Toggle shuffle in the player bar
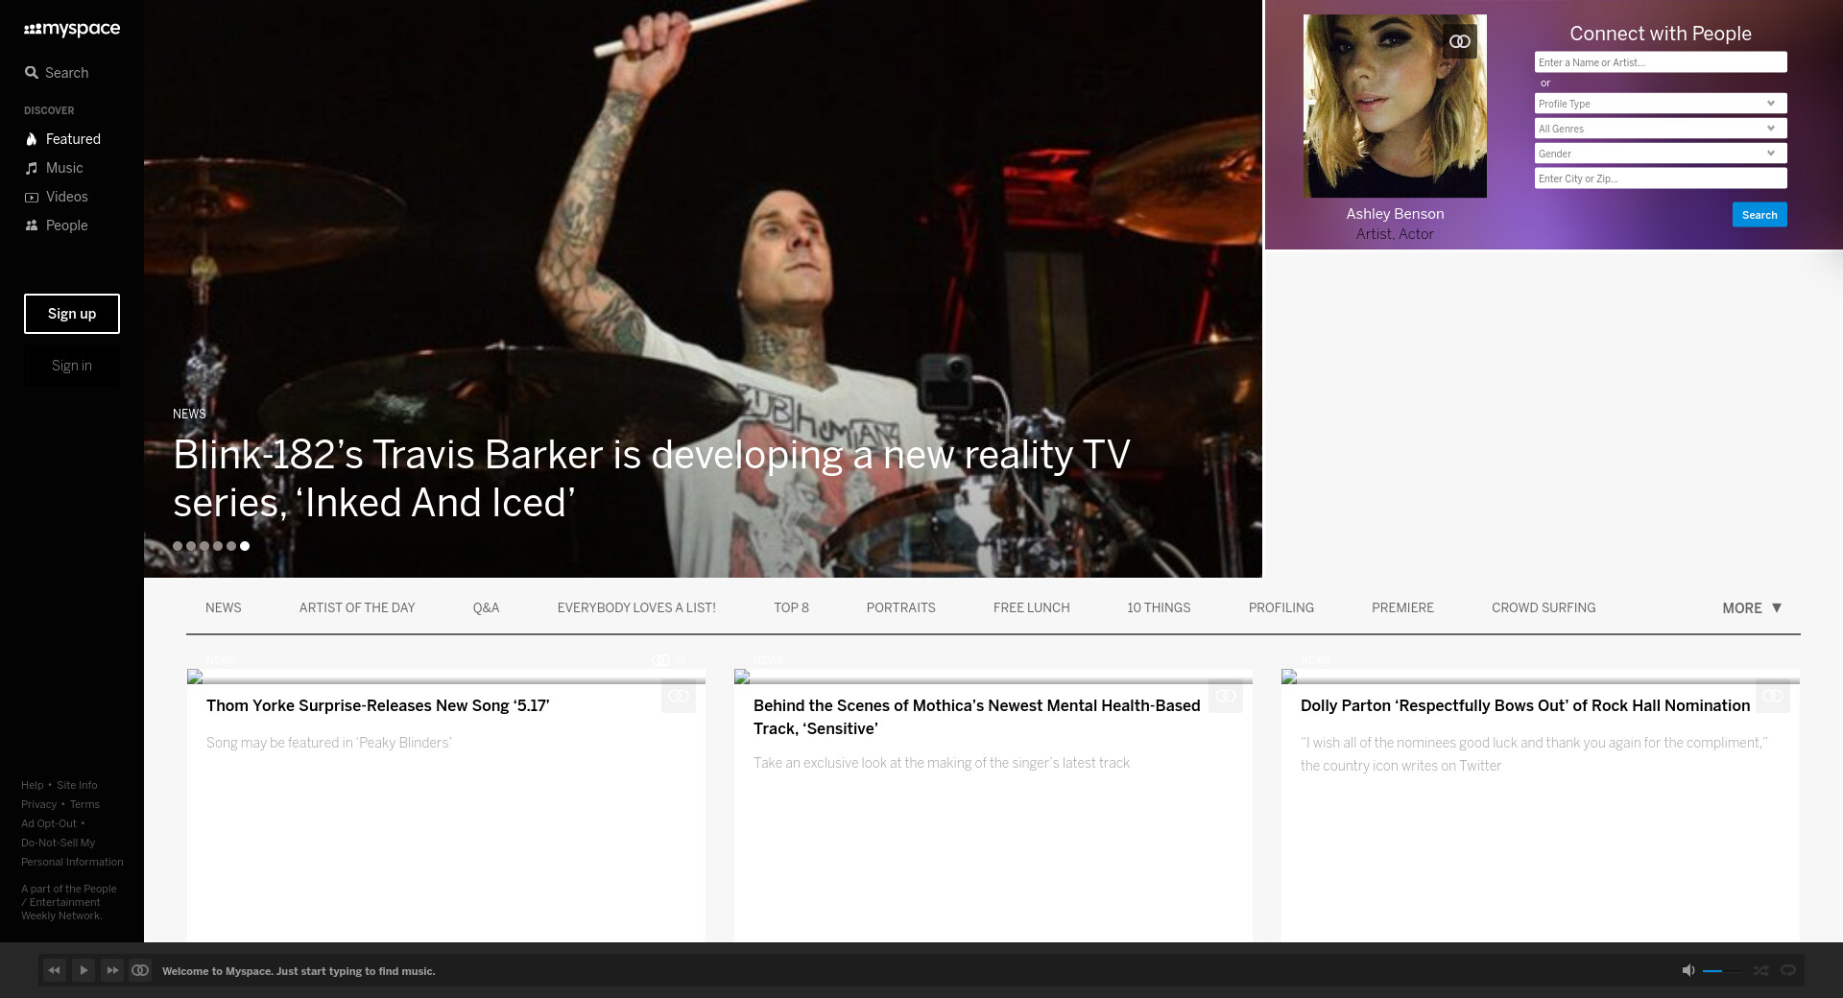This screenshot has width=1843, height=998. click(1760, 970)
